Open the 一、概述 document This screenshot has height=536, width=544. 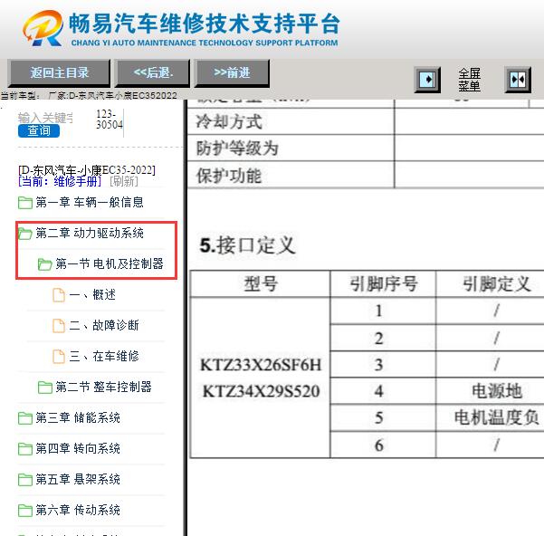(92, 295)
